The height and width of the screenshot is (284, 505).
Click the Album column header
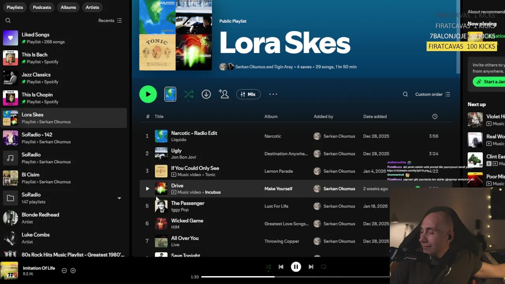click(x=271, y=116)
